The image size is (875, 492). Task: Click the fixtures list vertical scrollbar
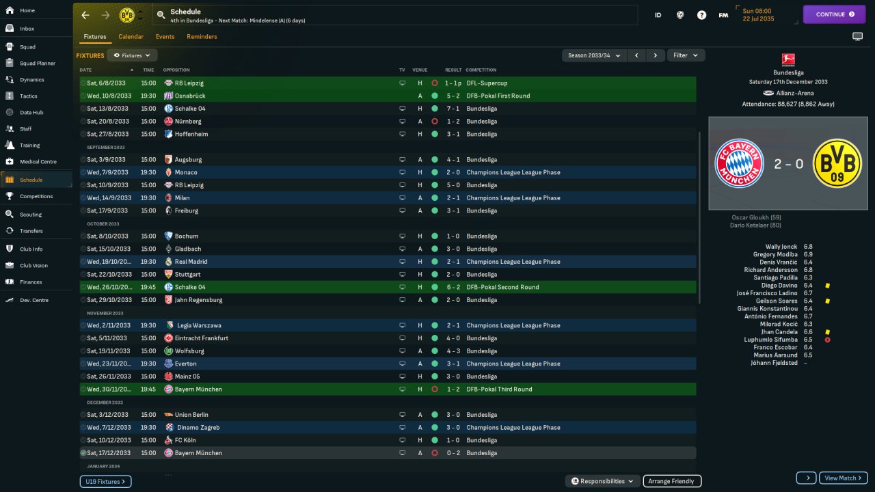pyautogui.click(x=699, y=217)
